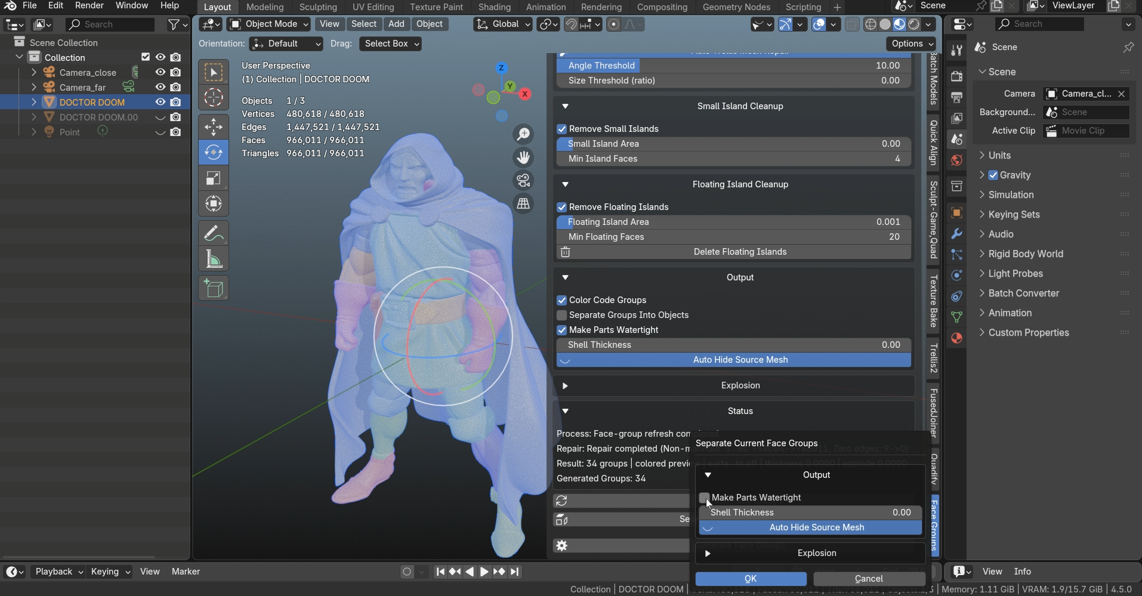Open the Render menu
The image size is (1142, 596).
[x=89, y=5]
